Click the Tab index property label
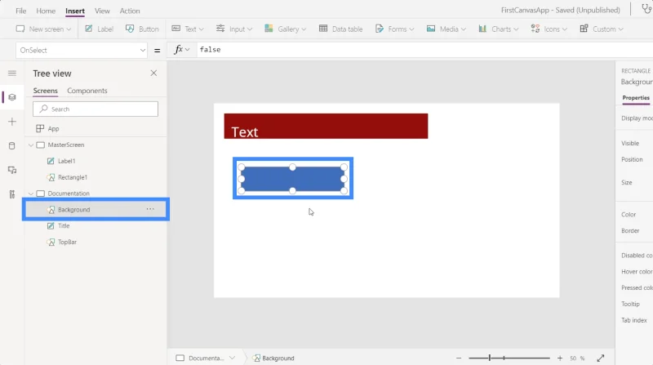653x365 pixels. click(x=634, y=320)
